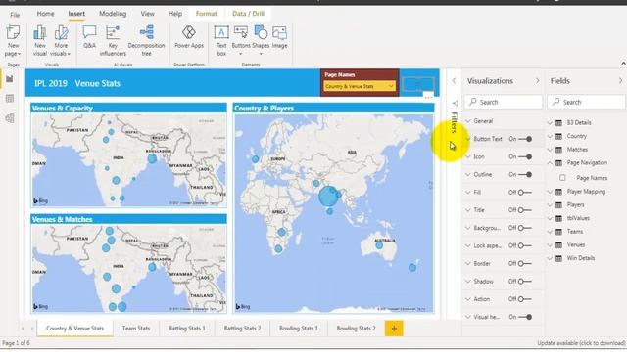Insert a Power Apps visual
The image size is (627, 352).
tap(189, 37)
